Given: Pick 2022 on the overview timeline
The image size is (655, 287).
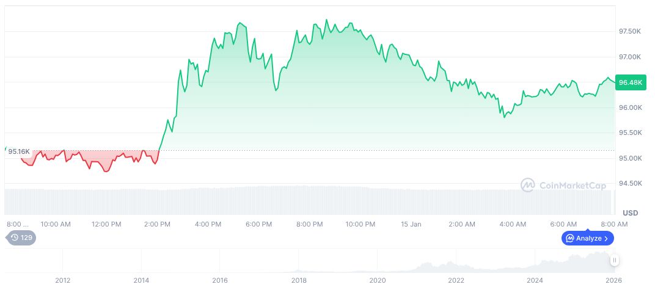Looking at the screenshot, I should click(x=456, y=280).
